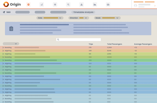
Task: Click the 2,994 total passengers cell
Action: tap(109, 54)
